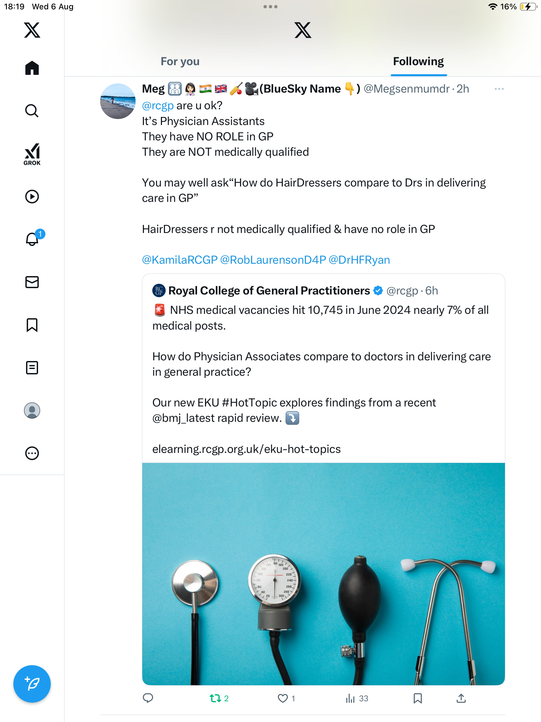541x722 pixels.
Task: Open Direct Messages envelope icon
Action: click(x=32, y=282)
